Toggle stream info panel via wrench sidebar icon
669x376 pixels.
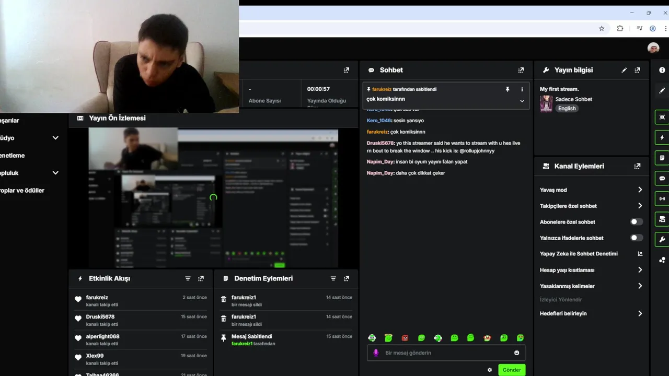click(x=662, y=239)
